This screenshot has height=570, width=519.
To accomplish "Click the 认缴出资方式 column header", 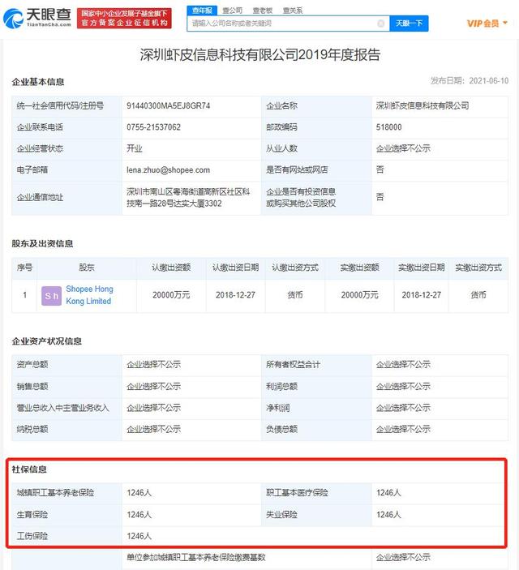I will coord(295,268).
